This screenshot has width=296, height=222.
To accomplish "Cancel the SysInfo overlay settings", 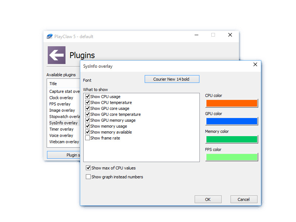I will [x=243, y=199].
